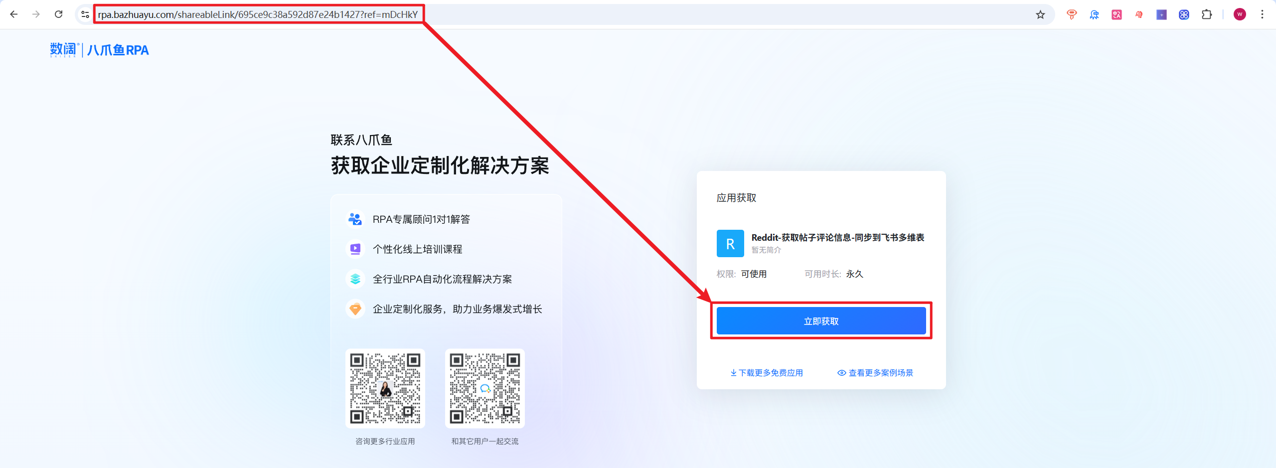Image resolution: width=1276 pixels, height=468 pixels.
Task: Open the red AI extension icon
Action: (x=1139, y=14)
